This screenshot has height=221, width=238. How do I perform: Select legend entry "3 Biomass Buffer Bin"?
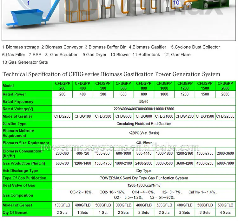(105, 47)
